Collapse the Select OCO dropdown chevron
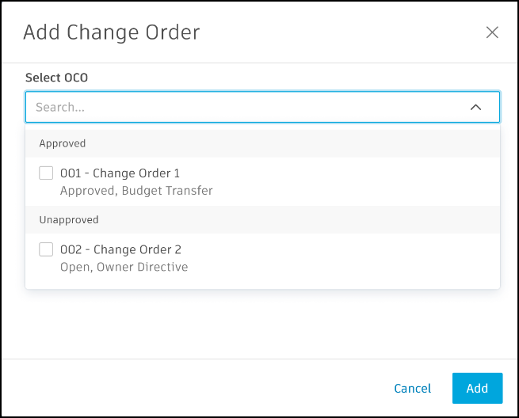 tap(475, 108)
